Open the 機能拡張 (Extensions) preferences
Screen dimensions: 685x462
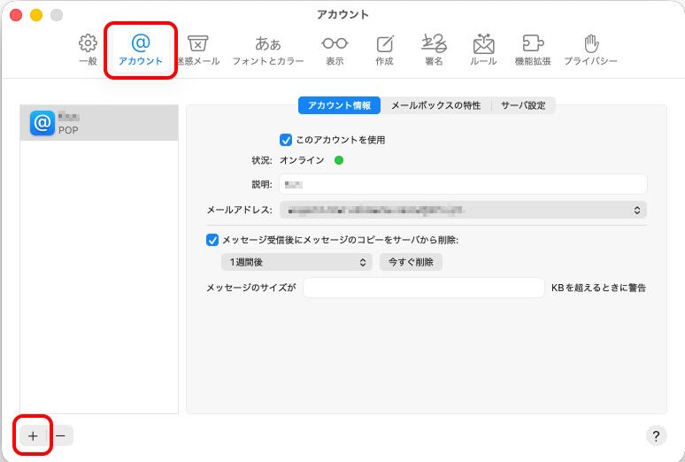(533, 50)
